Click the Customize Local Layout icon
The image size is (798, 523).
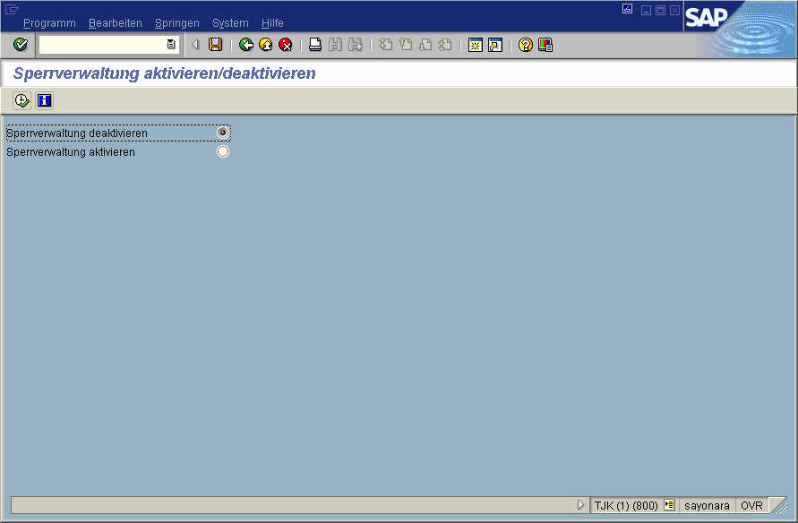pos(545,45)
